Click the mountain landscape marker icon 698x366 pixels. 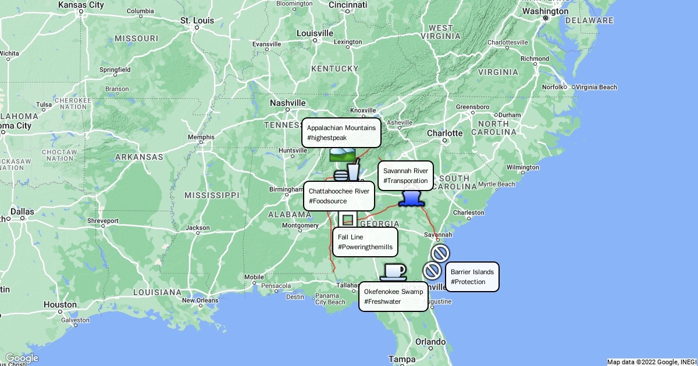[342, 154]
